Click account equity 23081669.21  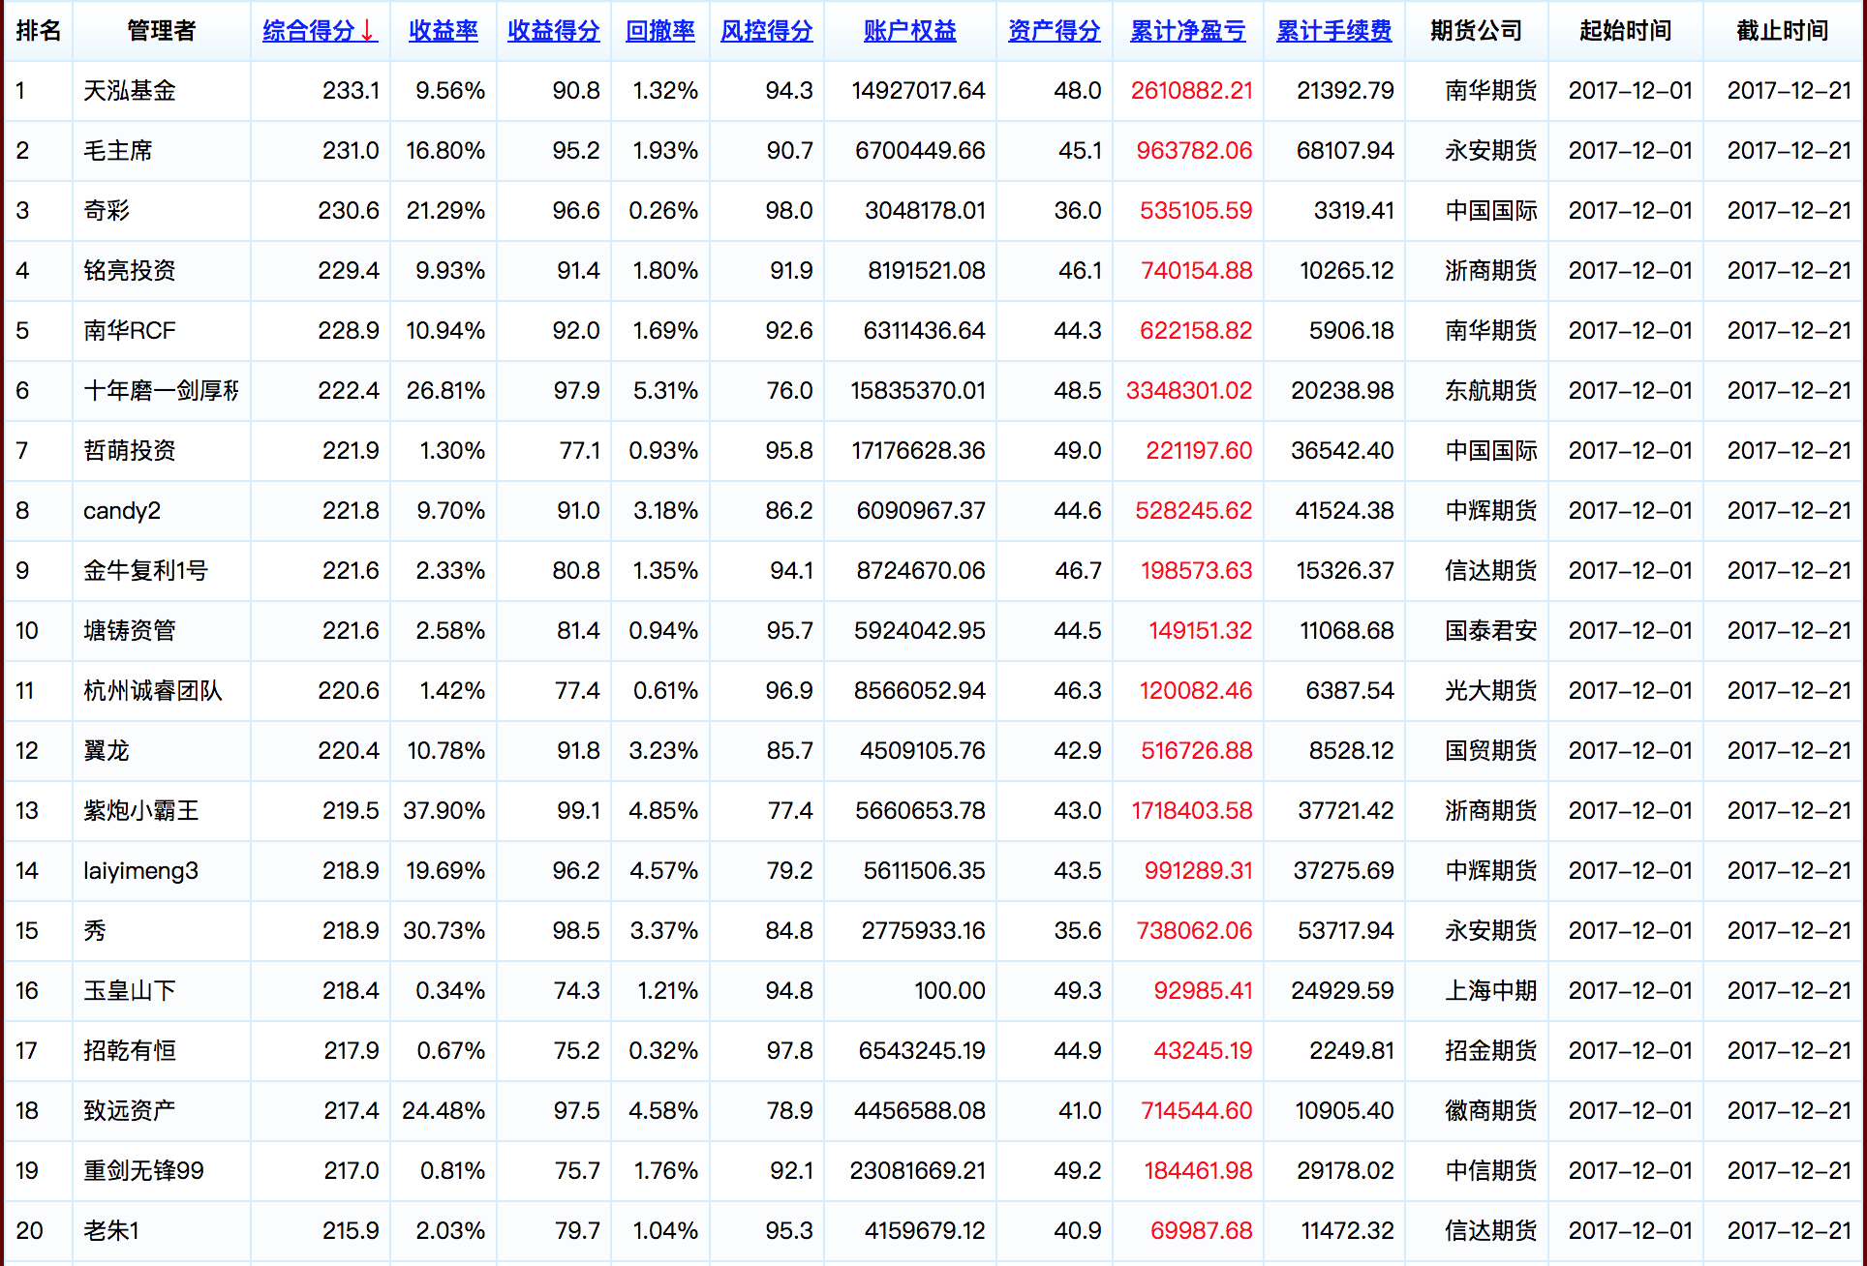pyautogui.click(x=918, y=1171)
